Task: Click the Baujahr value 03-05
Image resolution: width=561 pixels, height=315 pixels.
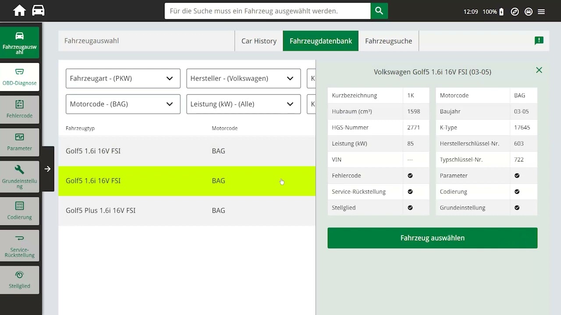Action: coord(522,112)
